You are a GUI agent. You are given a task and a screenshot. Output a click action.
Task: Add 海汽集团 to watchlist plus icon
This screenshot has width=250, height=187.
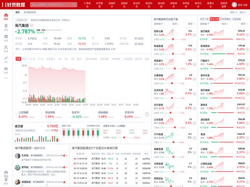[x=32, y=25]
